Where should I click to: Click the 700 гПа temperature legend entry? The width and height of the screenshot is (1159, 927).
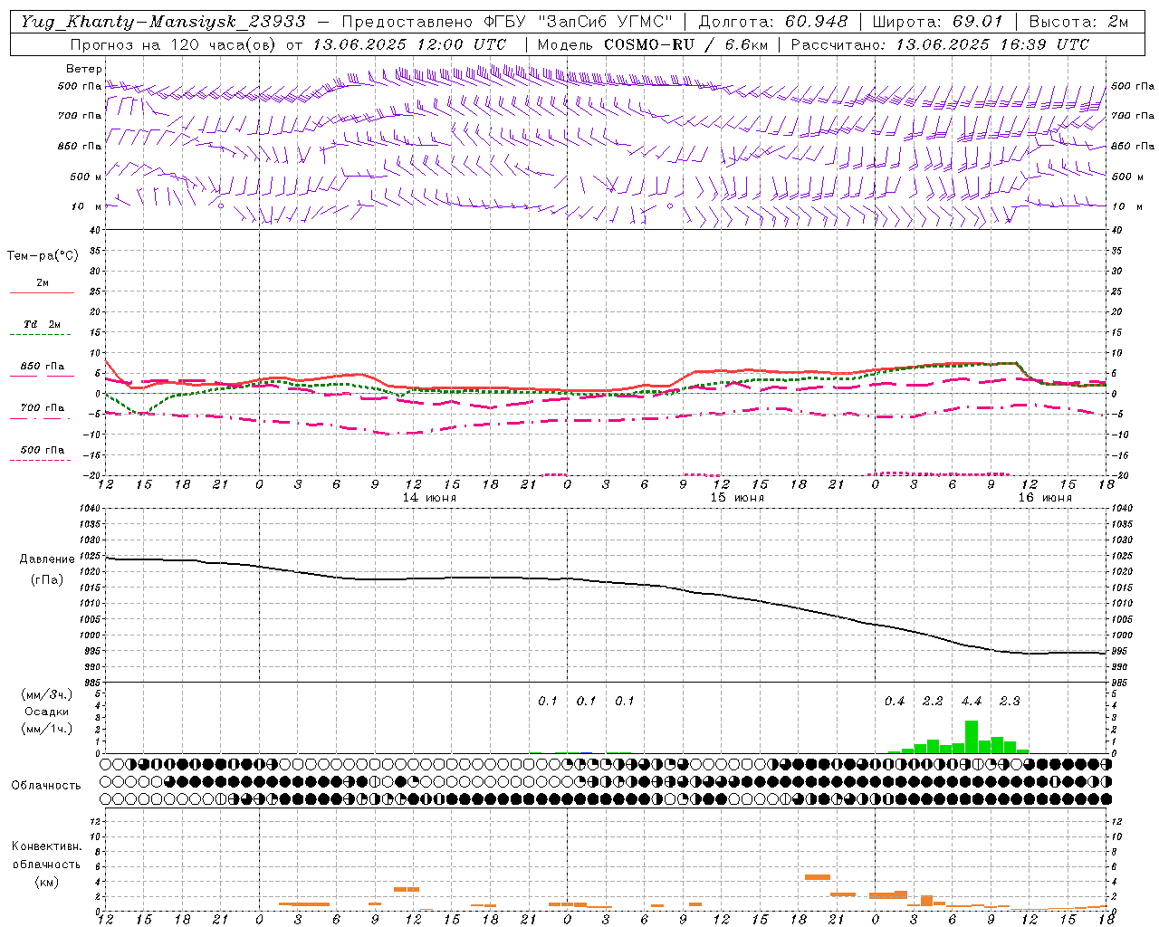[43, 408]
